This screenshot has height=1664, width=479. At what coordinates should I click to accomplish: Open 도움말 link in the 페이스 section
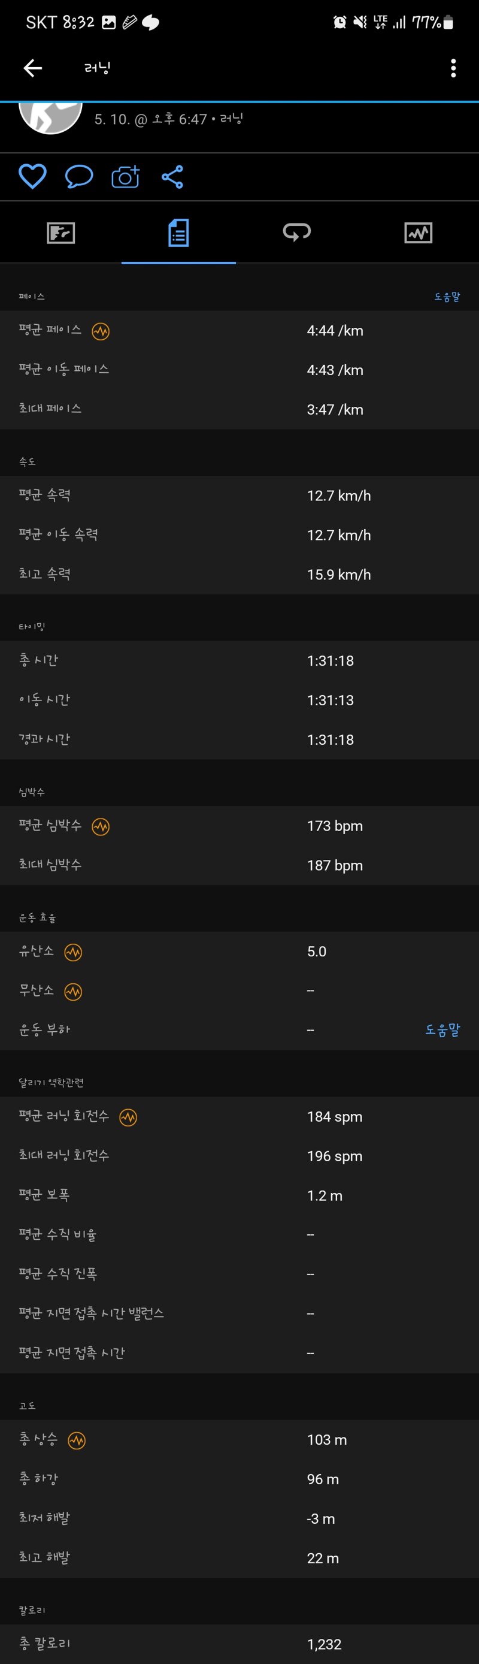tap(447, 297)
